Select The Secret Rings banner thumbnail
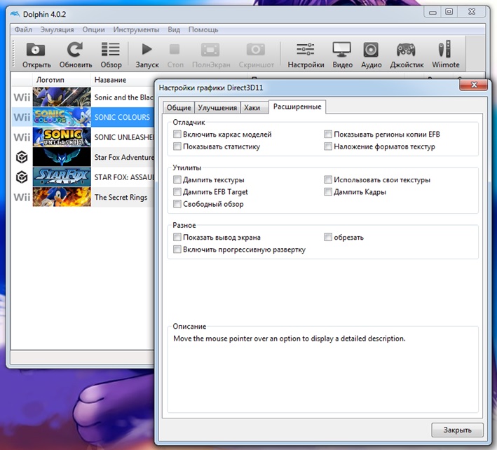This screenshot has height=450, width=497. coord(62,197)
